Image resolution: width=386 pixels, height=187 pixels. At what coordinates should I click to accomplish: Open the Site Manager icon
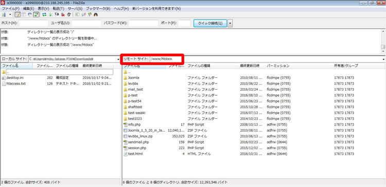(4, 15)
